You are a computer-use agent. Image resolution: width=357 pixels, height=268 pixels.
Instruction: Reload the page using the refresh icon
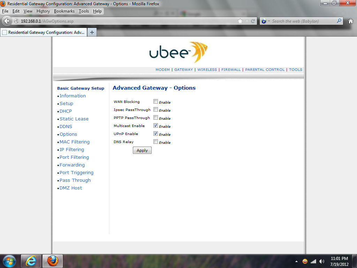click(253, 21)
